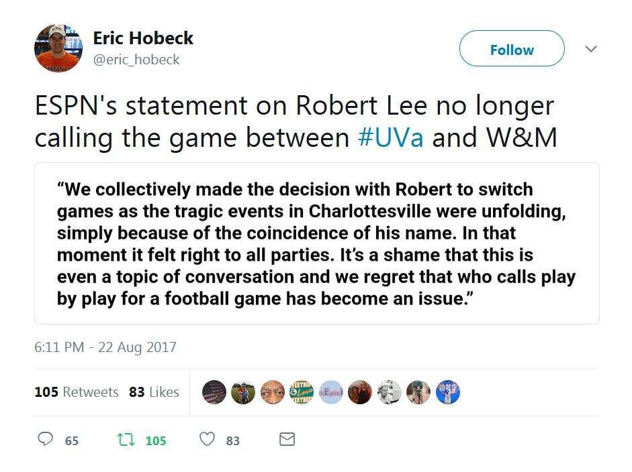View the 83 Likes list
This screenshot has width=632, height=472.
[154, 392]
